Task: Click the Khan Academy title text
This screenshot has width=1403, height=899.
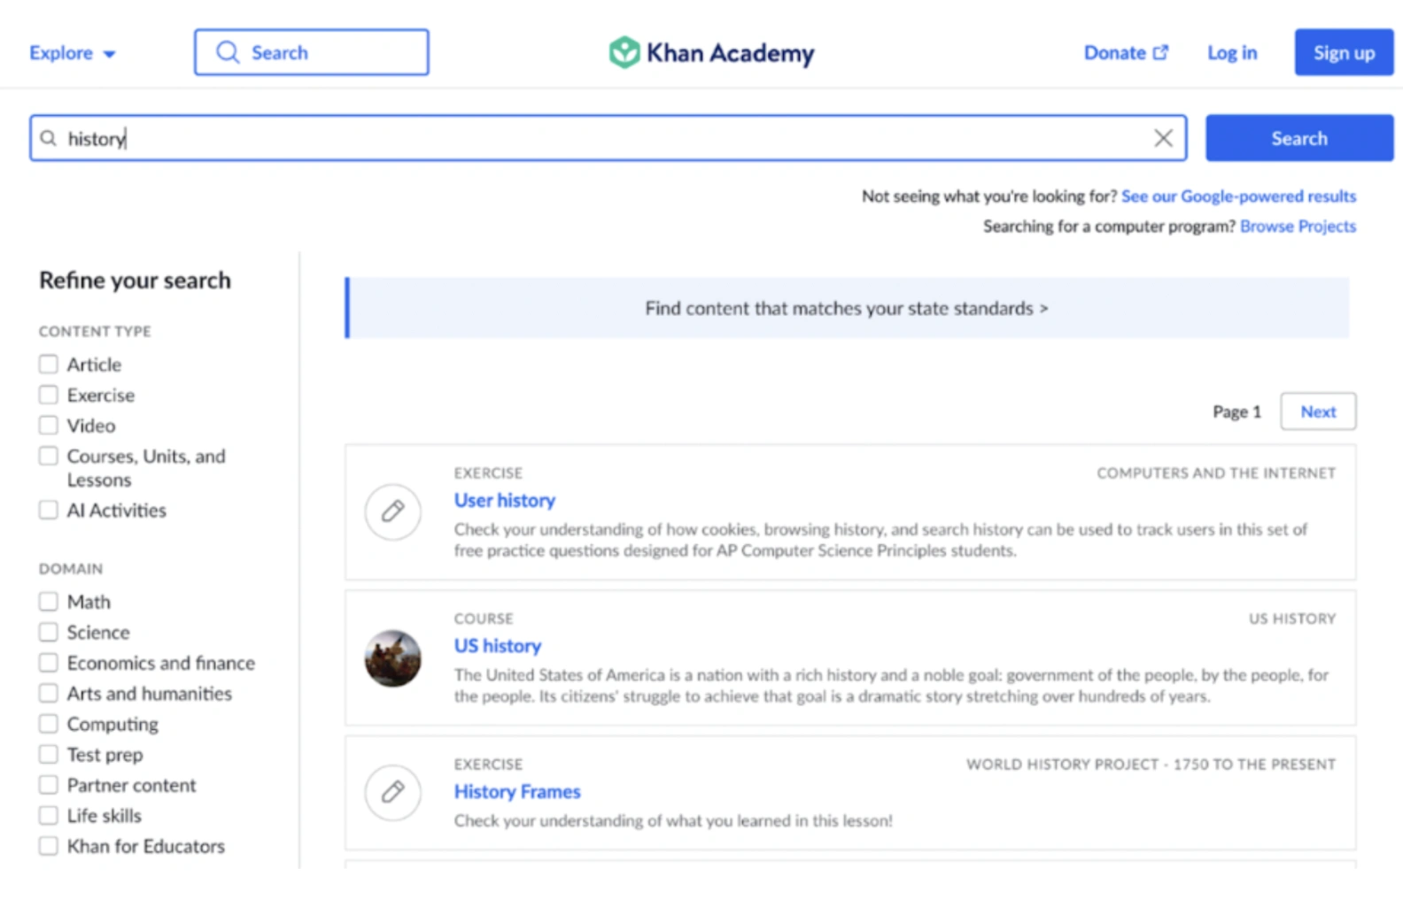Action: (x=730, y=53)
